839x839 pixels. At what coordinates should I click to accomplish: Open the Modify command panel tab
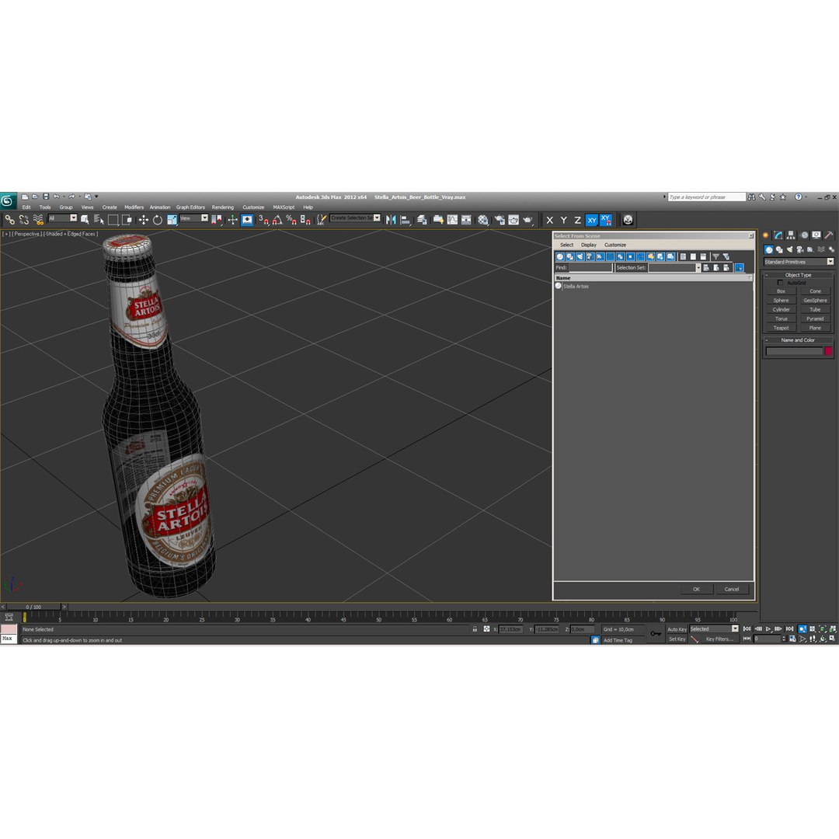(x=778, y=235)
